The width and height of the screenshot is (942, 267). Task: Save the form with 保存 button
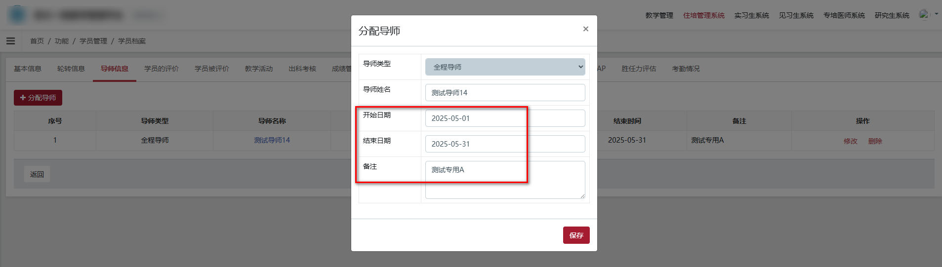(x=576, y=235)
